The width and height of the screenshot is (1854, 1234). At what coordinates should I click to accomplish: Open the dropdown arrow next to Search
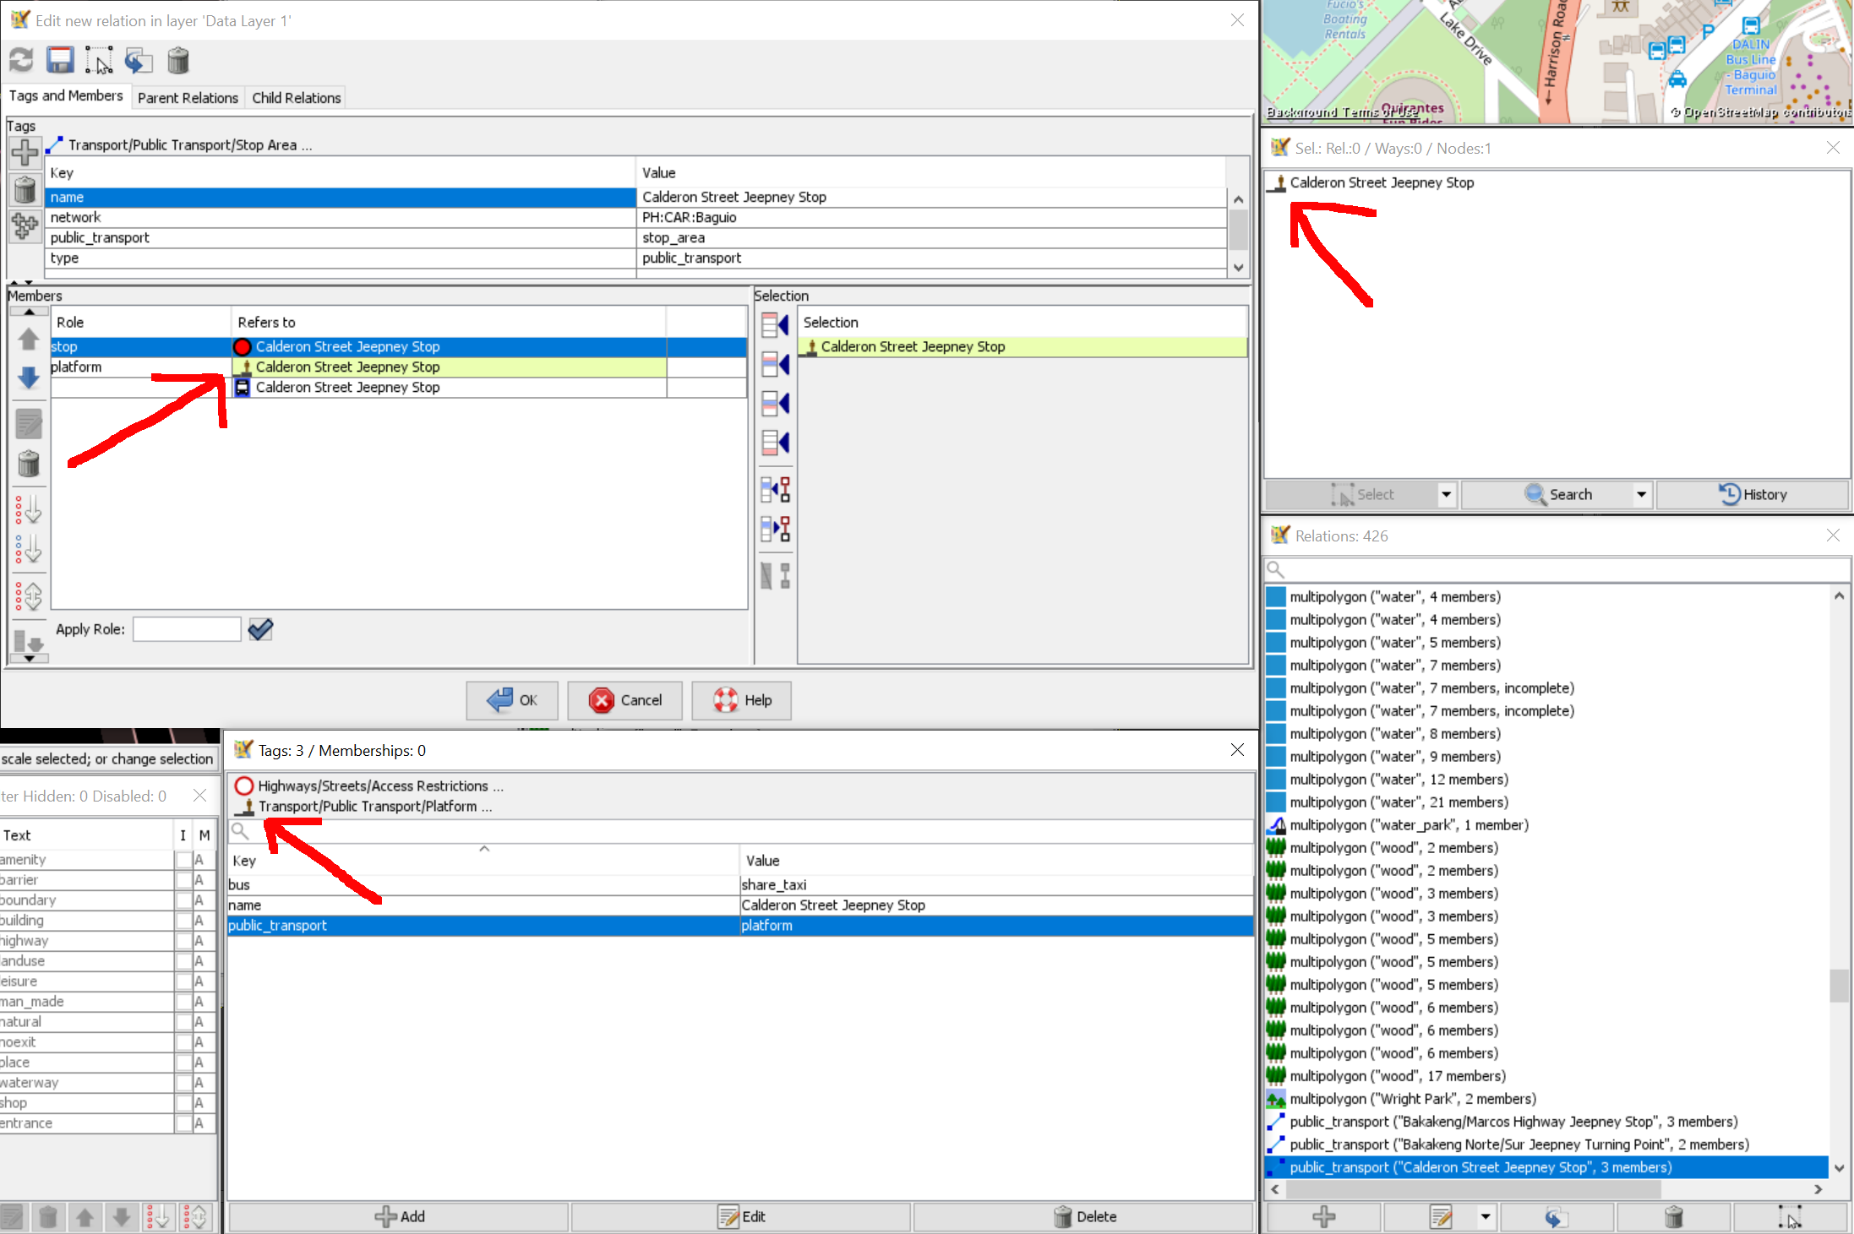pyautogui.click(x=1641, y=495)
